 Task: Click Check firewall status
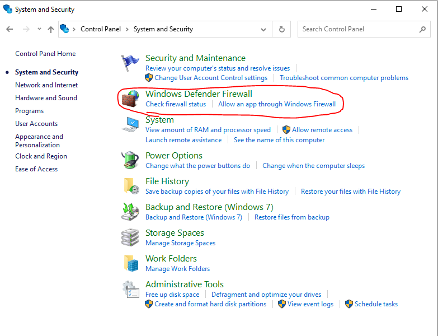pos(176,104)
